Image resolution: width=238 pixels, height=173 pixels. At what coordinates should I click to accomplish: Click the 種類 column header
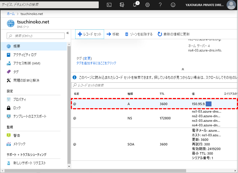(130, 94)
